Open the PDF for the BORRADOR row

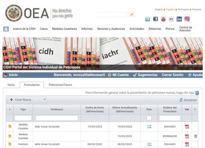pyautogui.click(x=187, y=136)
